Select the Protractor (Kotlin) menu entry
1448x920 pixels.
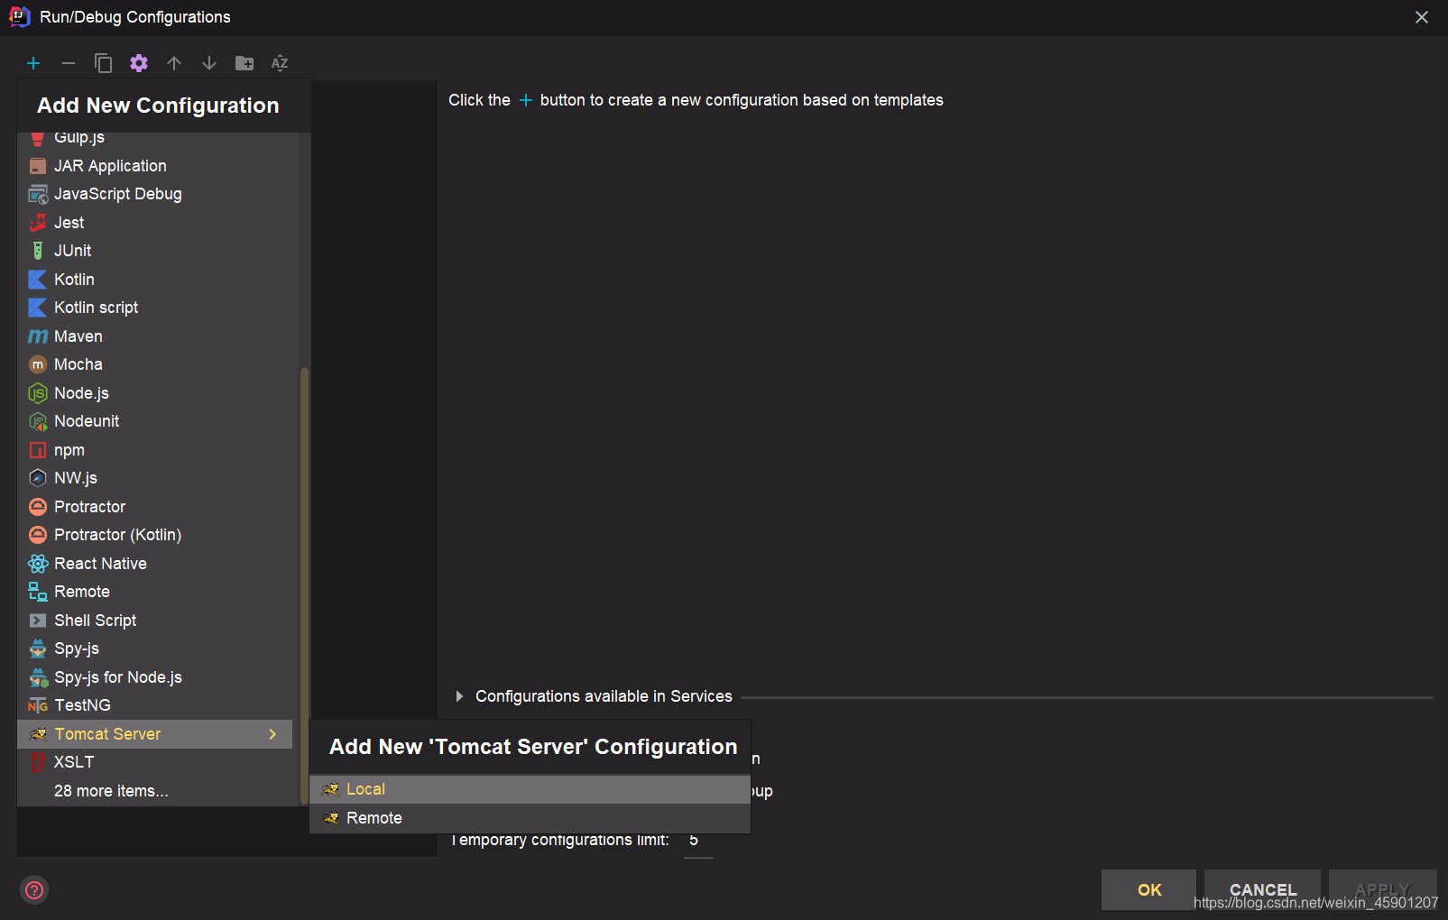[x=154, y=535]
